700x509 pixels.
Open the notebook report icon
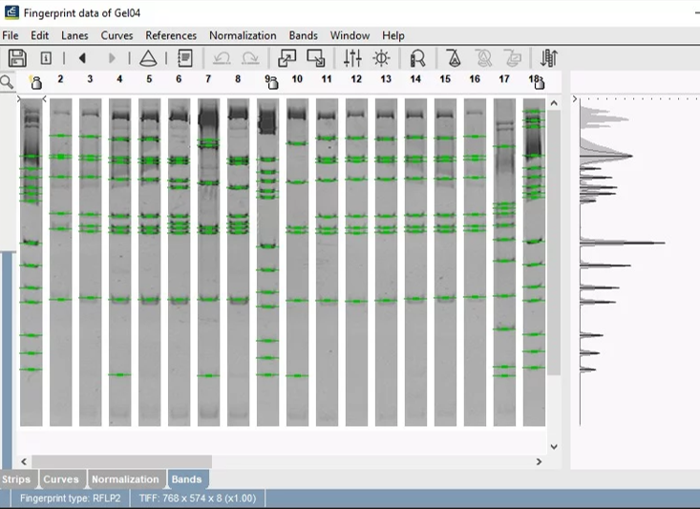(x=185, y=58)
